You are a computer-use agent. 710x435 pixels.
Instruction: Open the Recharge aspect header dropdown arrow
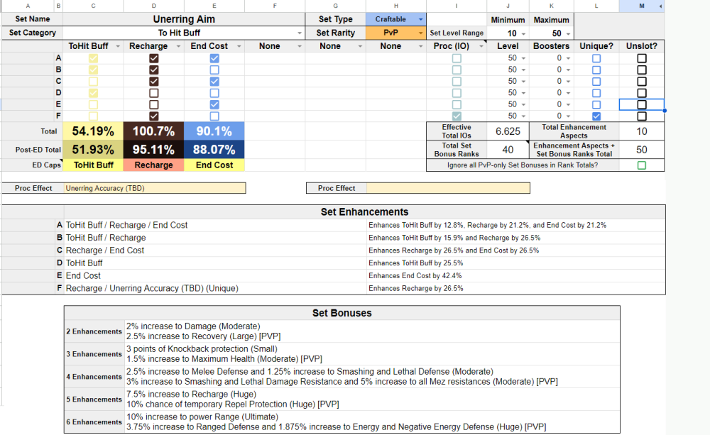pyautogui.click(x=177, y=46)
